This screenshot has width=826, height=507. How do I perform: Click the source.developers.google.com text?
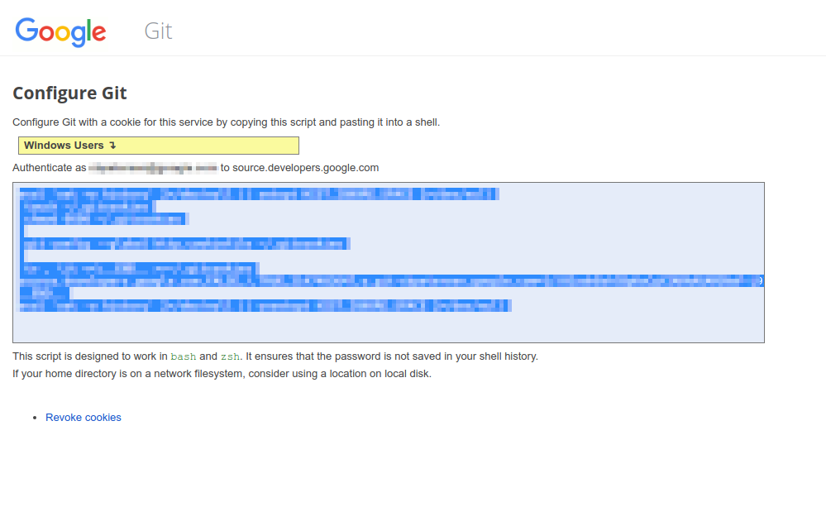tap(306, 168)
